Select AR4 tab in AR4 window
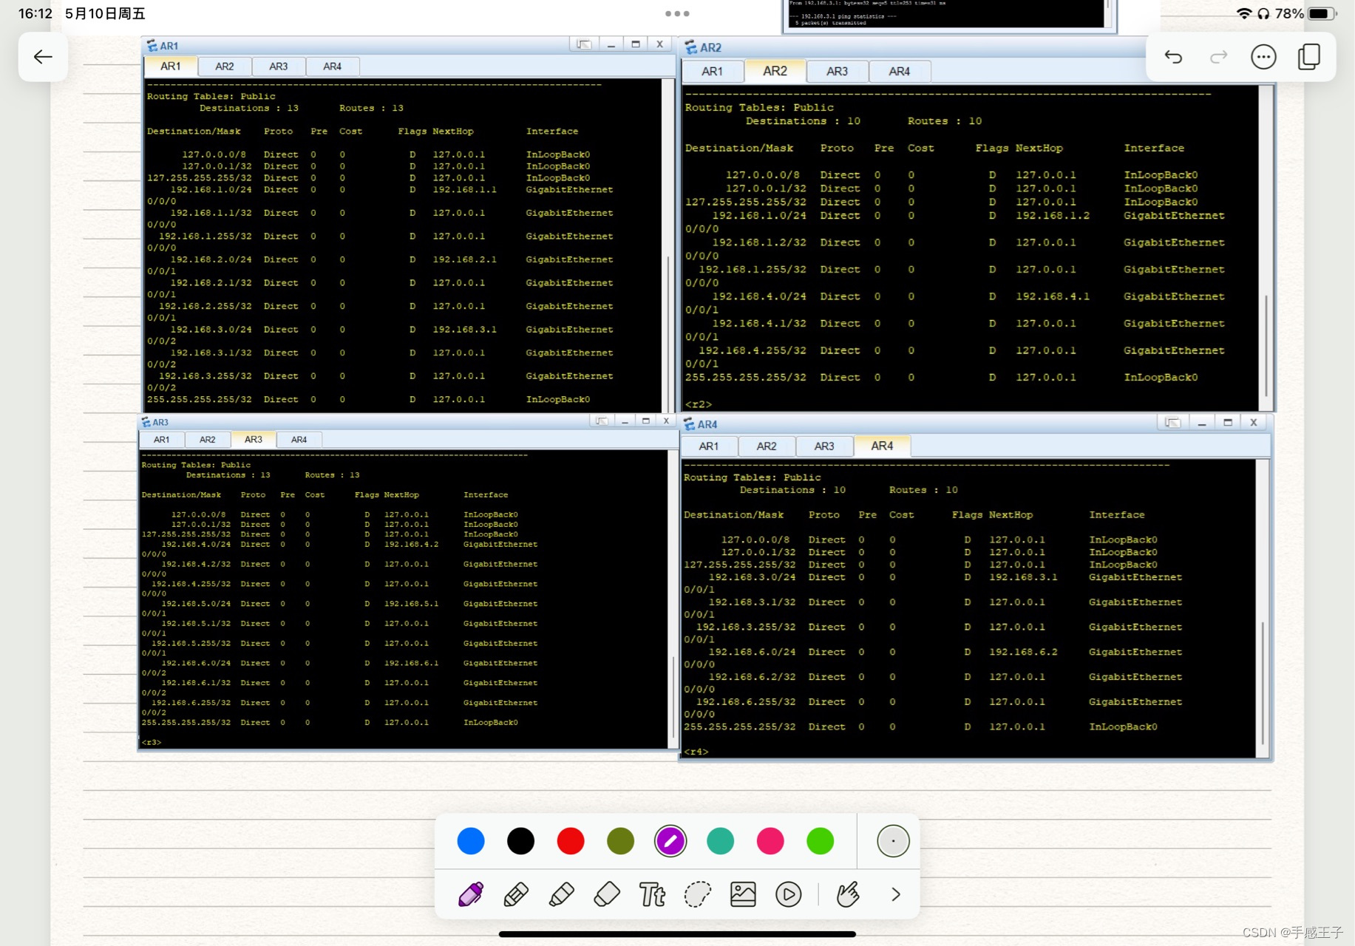 point(882,446)
